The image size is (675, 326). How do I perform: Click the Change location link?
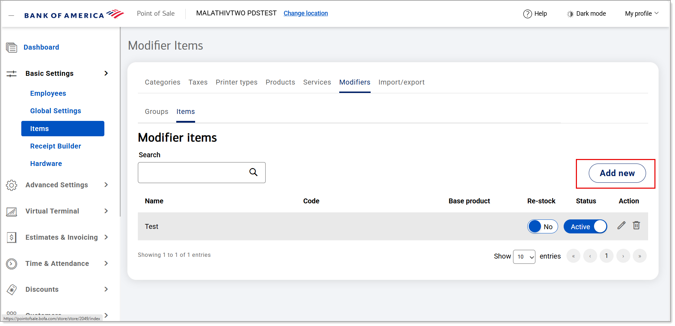click(x=306, y=13)
